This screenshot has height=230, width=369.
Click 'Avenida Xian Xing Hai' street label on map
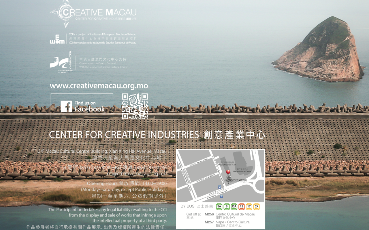[x=221, y=176]
